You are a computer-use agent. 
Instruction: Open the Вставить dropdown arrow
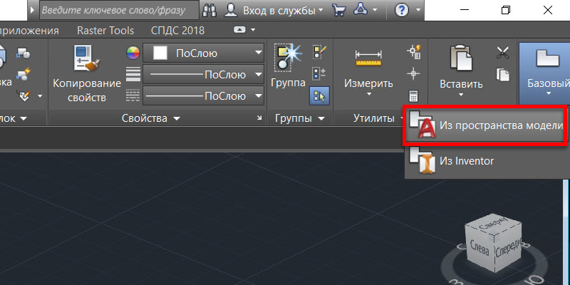click(x=461, y=95)
